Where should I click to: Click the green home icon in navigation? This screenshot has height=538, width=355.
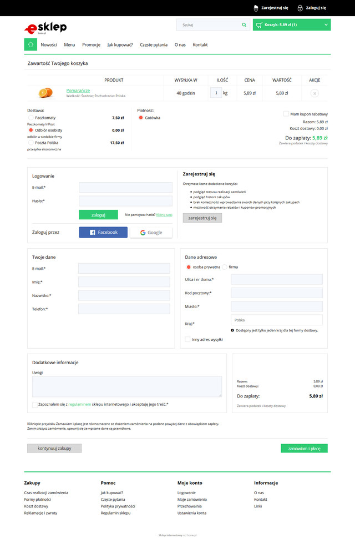[x=31, y=44]
